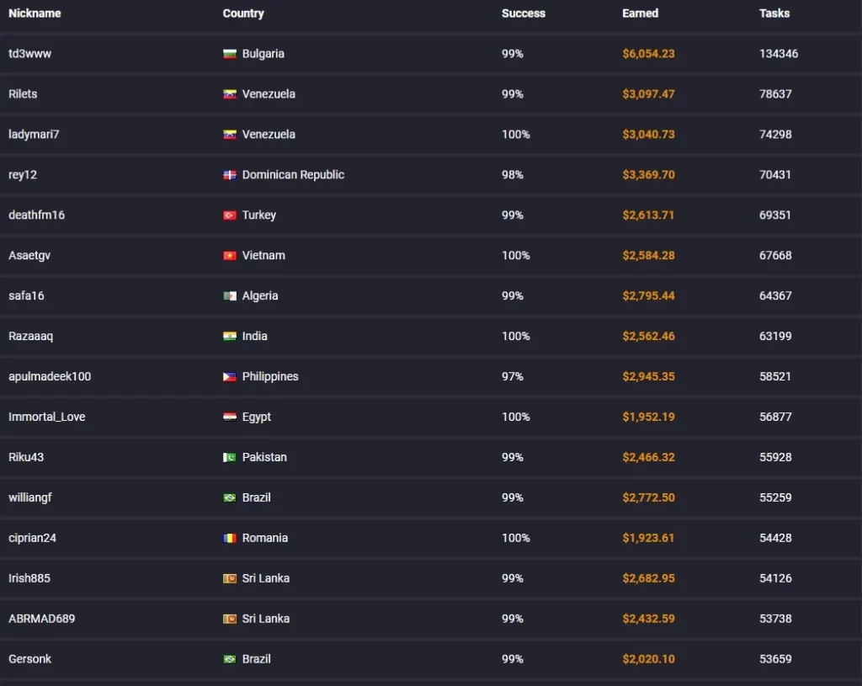
Task: Sort by the Success column header
Action: point(524,13)
